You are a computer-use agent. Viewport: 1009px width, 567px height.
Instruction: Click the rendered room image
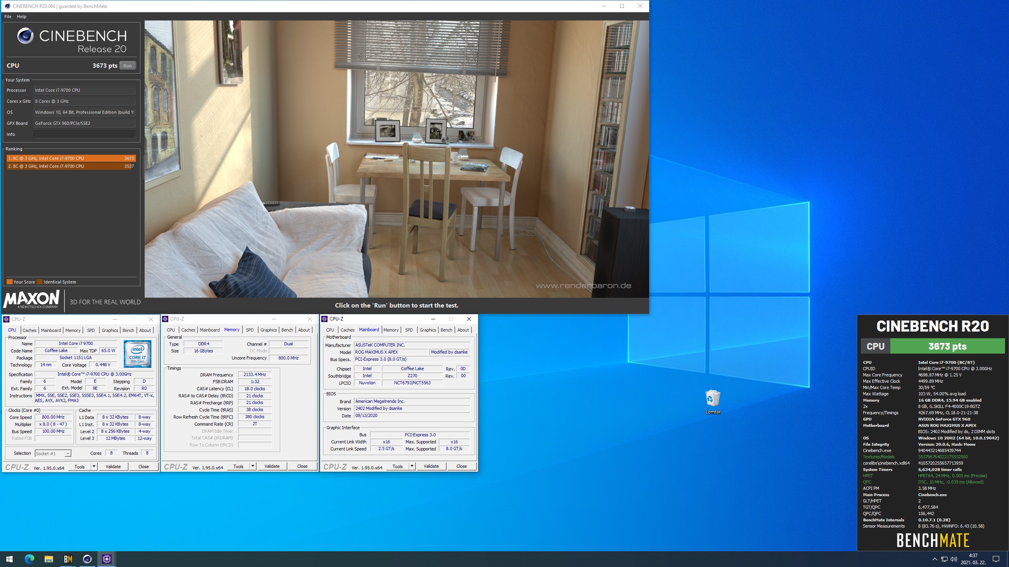[397, 159]
